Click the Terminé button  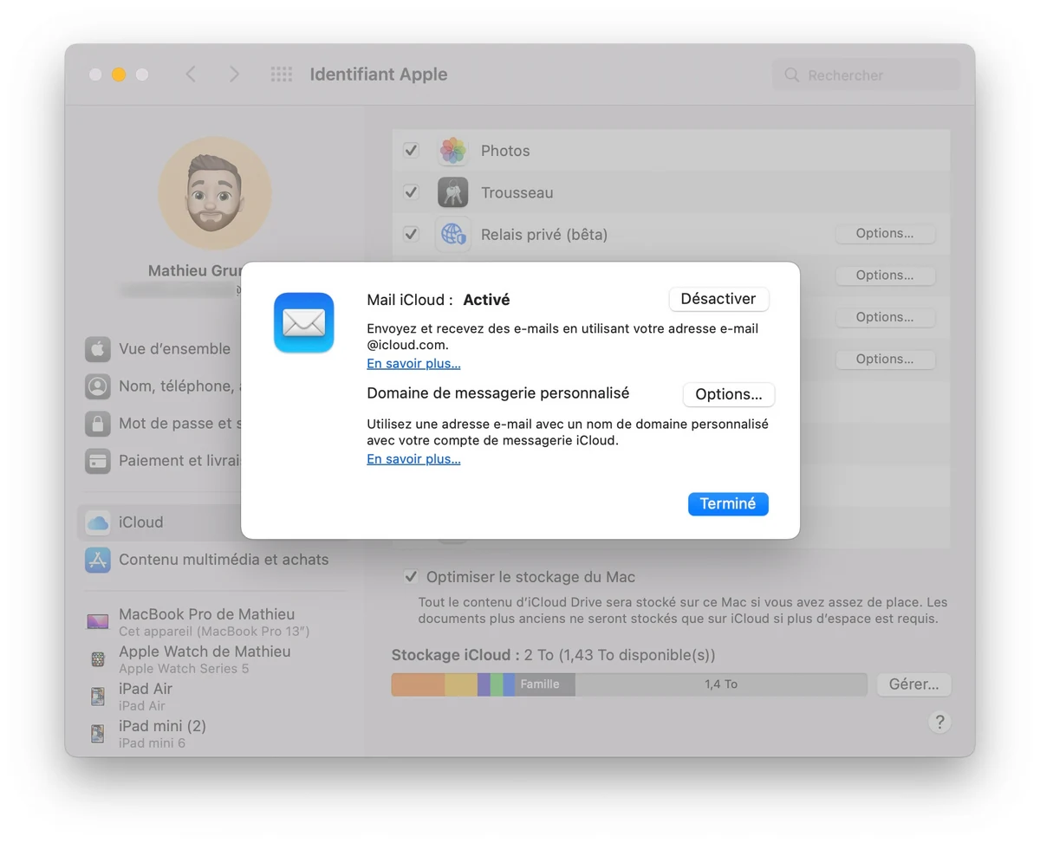pos(728,503)
